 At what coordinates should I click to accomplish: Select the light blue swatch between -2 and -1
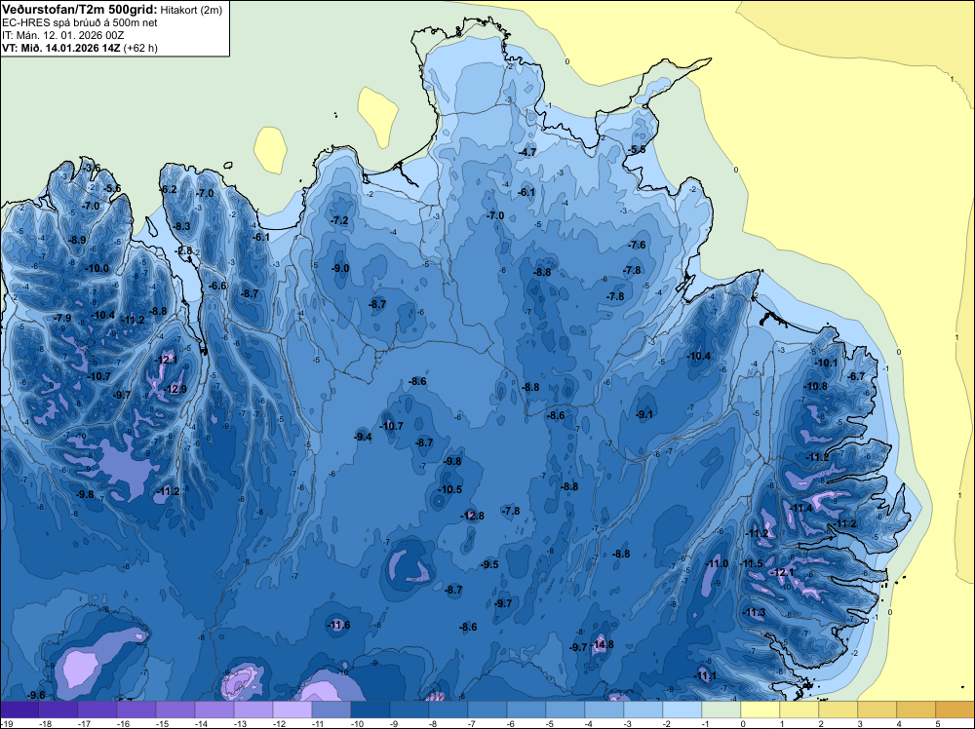682,710
